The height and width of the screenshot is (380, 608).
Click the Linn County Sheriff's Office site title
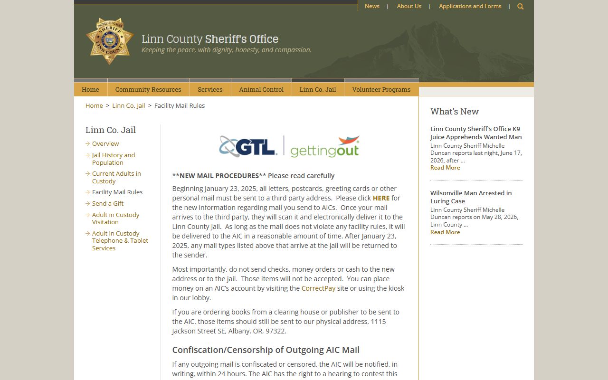click(x=210, y=39)
